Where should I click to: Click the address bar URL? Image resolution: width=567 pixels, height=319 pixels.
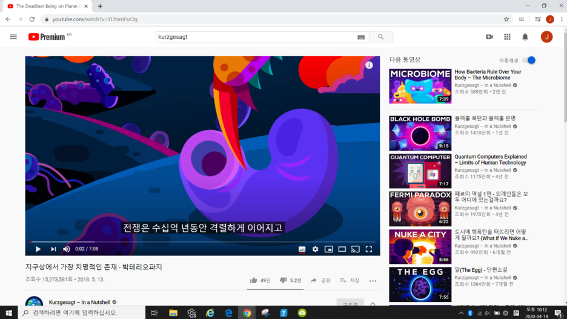[94, 19]
